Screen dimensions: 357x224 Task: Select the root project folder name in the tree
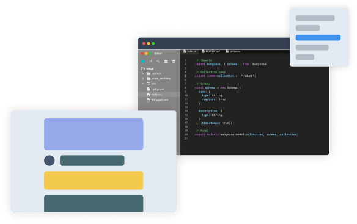150,69
